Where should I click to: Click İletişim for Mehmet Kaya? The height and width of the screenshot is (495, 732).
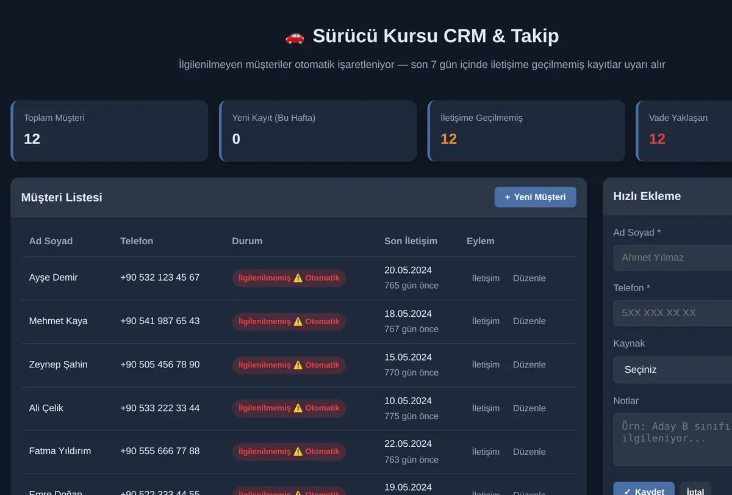(x=486, y=321)
